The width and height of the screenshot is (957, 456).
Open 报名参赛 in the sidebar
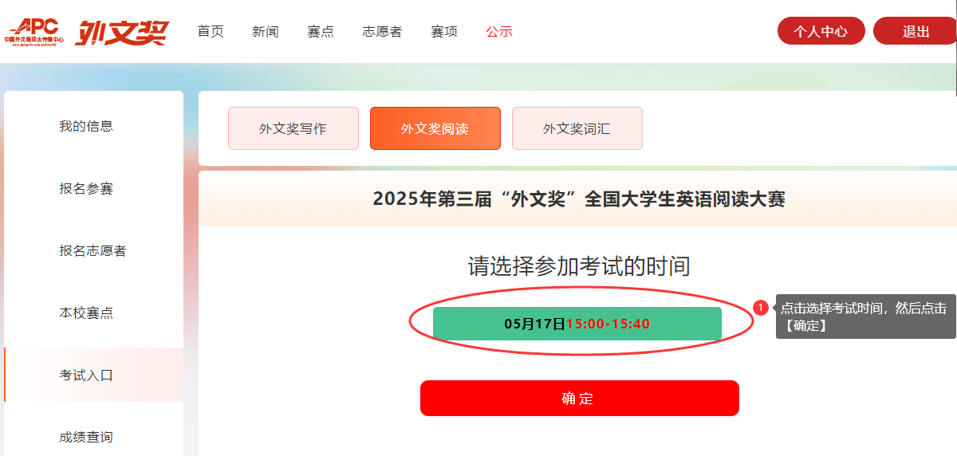[86, 188]
